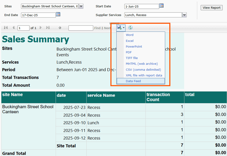This screenshot has height=156, width=227.
Task: Jump to last page arrow icon
Action: 48,28
